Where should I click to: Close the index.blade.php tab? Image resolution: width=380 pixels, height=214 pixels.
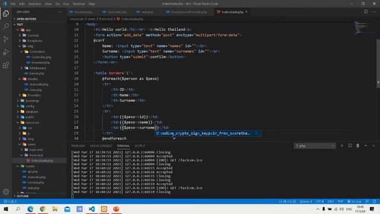point(246,12)
